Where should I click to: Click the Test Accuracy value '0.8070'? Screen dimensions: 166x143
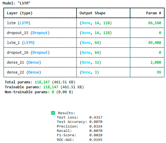tap(96, 122)
